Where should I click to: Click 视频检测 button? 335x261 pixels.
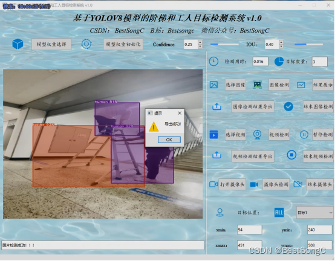(279, 135)
